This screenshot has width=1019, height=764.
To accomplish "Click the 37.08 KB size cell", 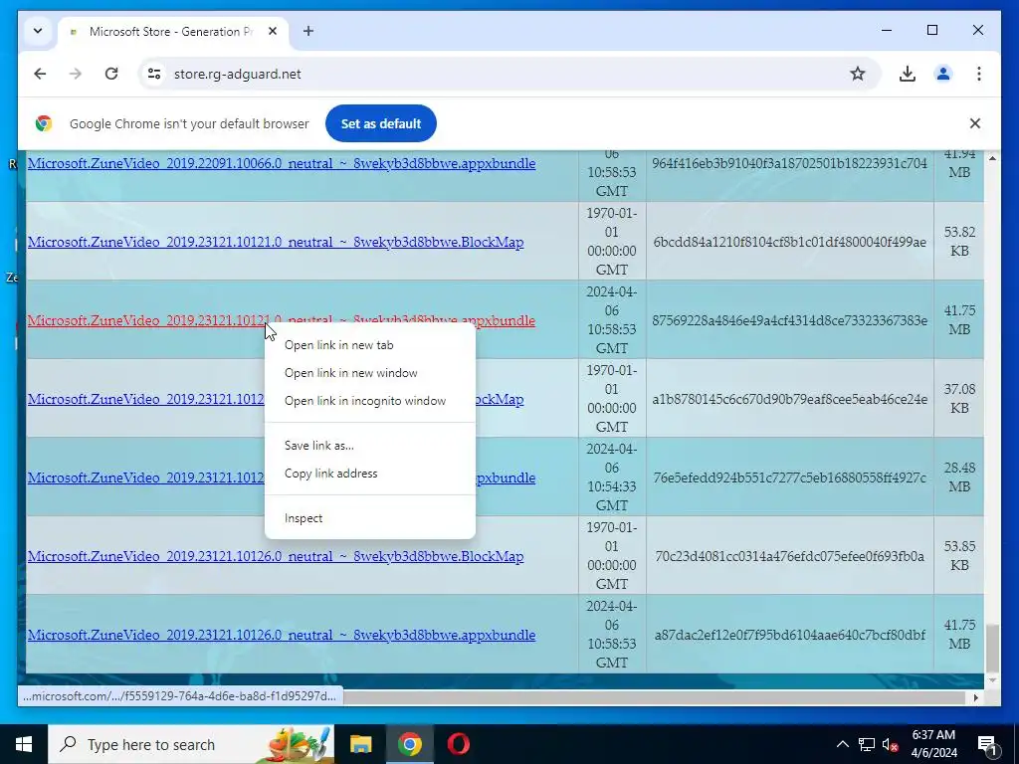I will tap(959, 398).
